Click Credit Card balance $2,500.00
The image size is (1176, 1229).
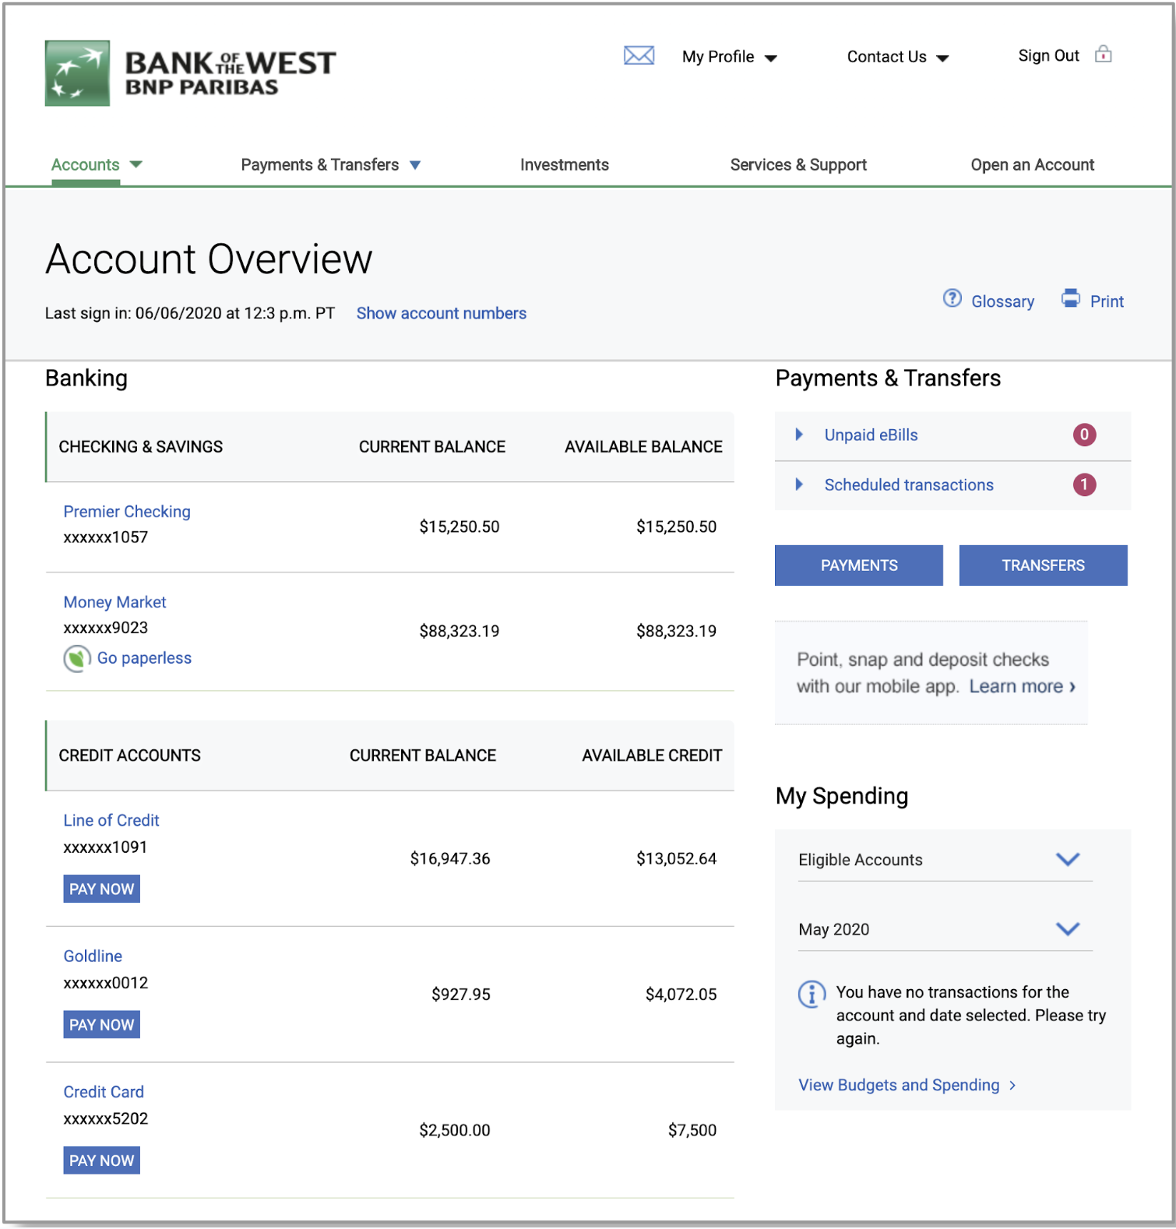click(455, 1130)
